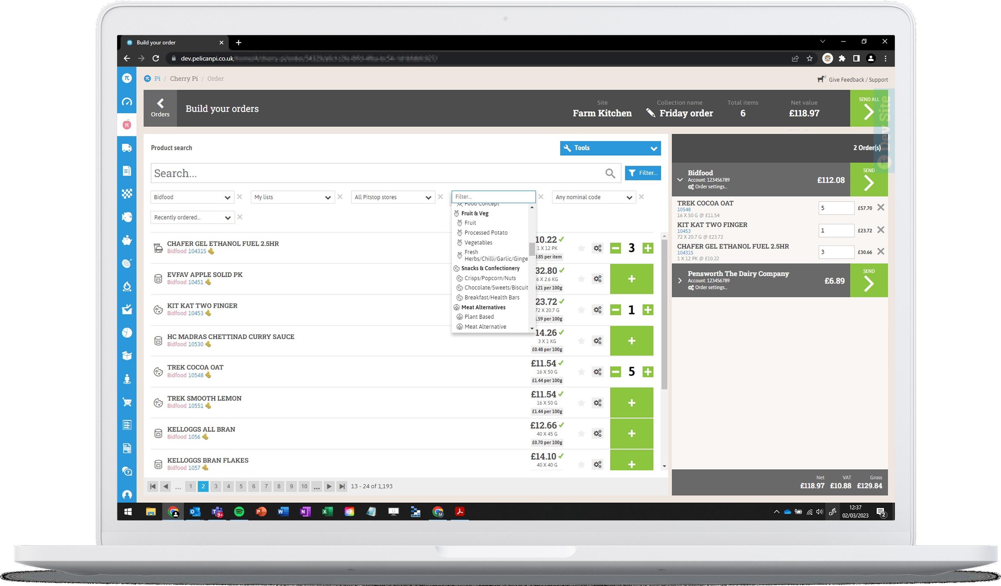Open Spotify from the taskbar
The height and width of the screenshot is (586, 1001).
(239, 511)
